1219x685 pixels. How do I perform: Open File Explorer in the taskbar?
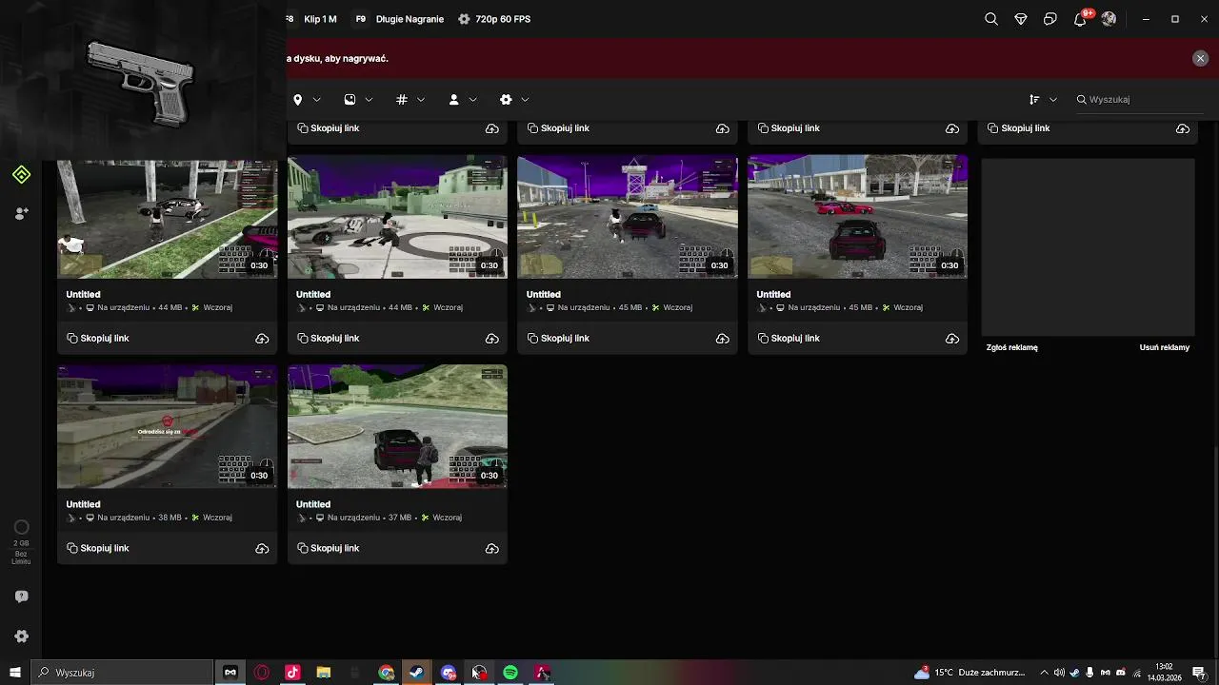click(324, 673)
